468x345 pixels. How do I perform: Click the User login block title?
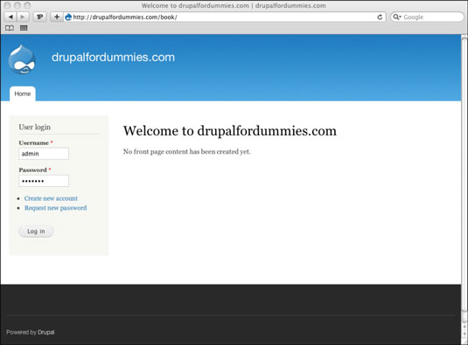point(35,128)
